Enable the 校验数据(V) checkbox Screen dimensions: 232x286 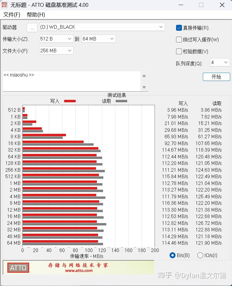179,51
